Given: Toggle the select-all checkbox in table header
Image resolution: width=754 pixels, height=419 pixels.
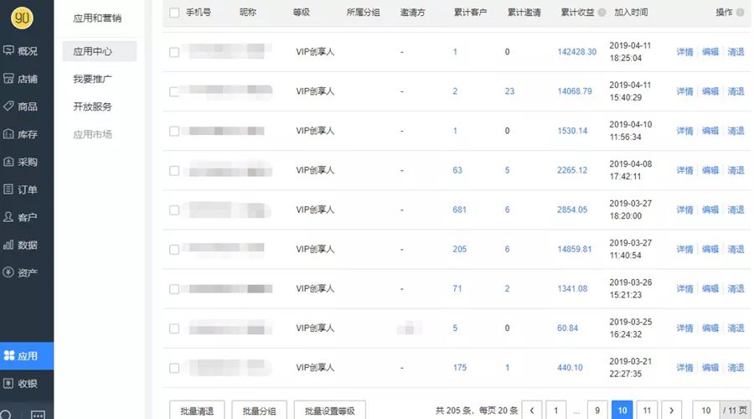Looking at the screenshot, I should [x=174, y=13].
